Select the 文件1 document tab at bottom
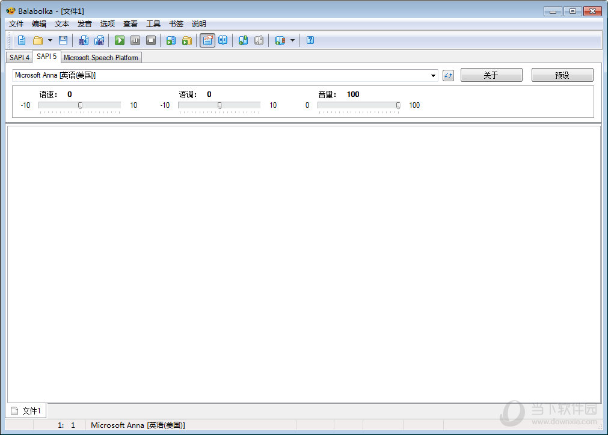Image resolution: width=608 pixels, height=435 pixels. [x=26, y=411]
